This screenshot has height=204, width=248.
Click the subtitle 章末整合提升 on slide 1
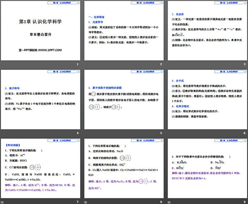(x=40, y=34)
